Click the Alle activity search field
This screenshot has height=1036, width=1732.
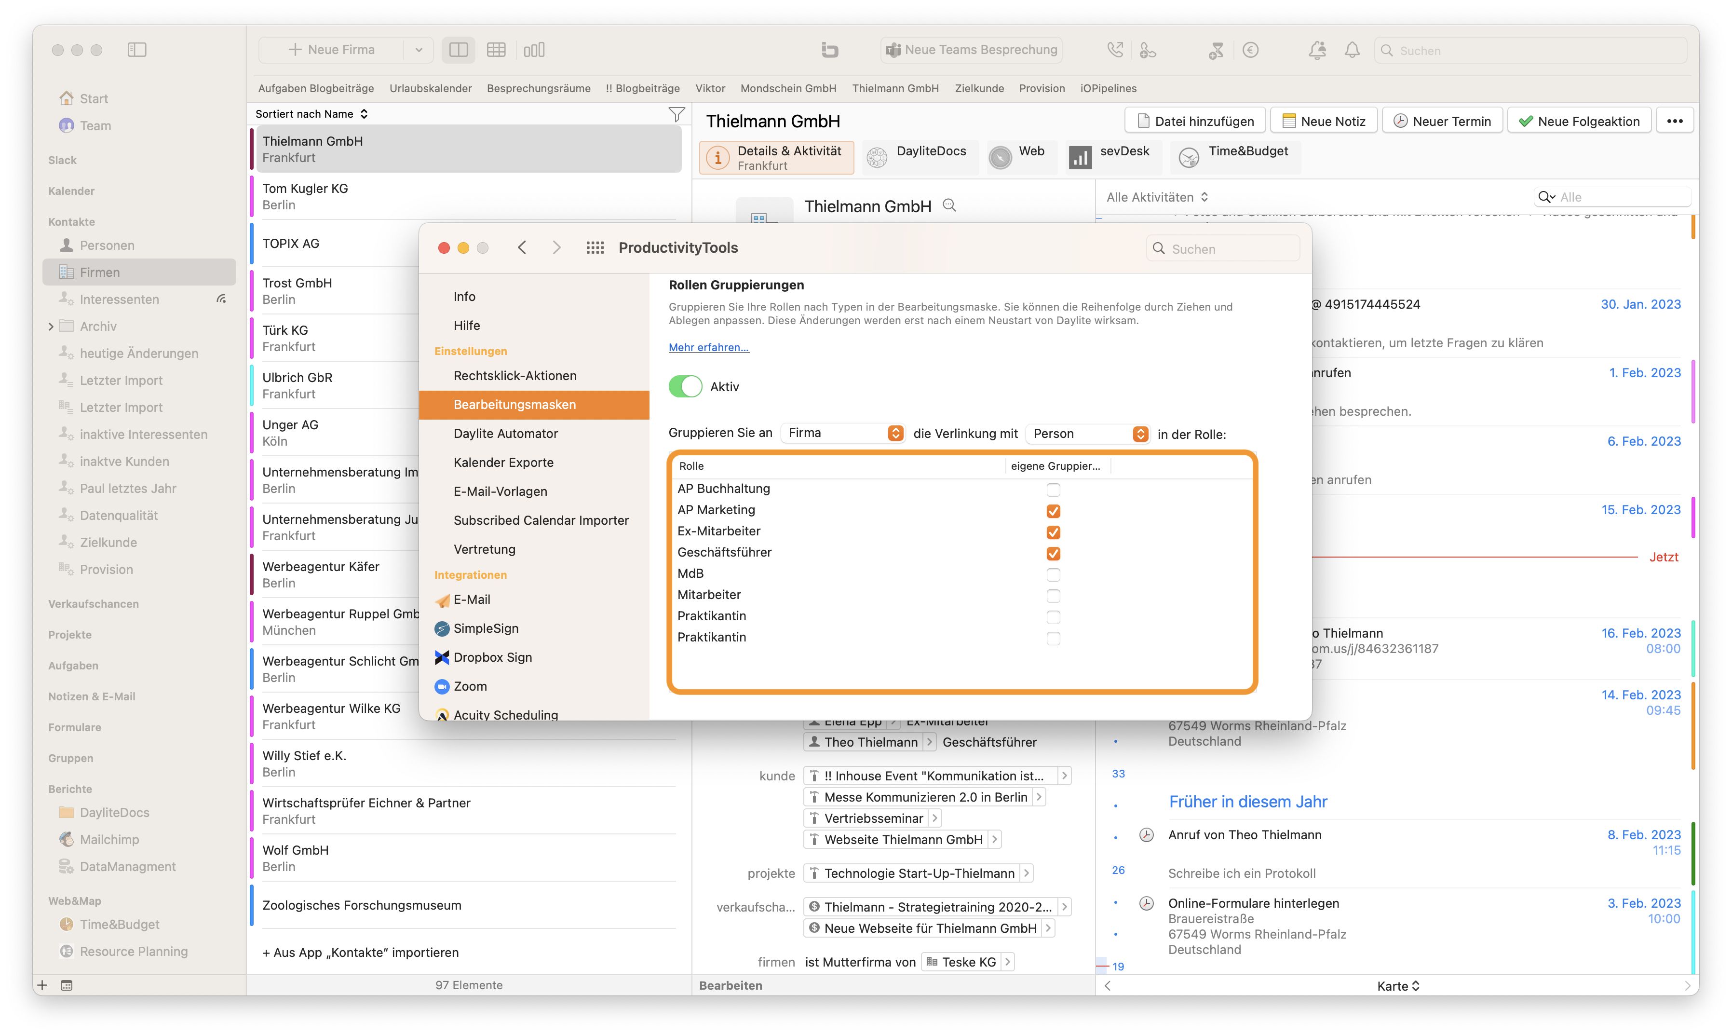[x=1613, y=197]
